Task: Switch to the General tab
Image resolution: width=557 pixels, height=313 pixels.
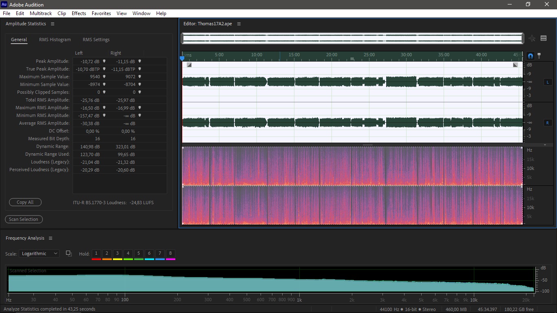Action: (19, 40)
